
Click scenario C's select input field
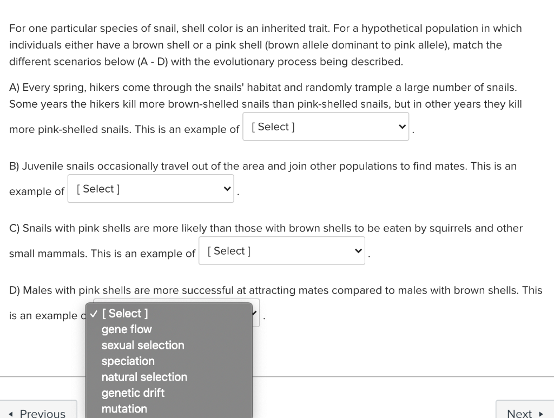[x=281, y=250]
